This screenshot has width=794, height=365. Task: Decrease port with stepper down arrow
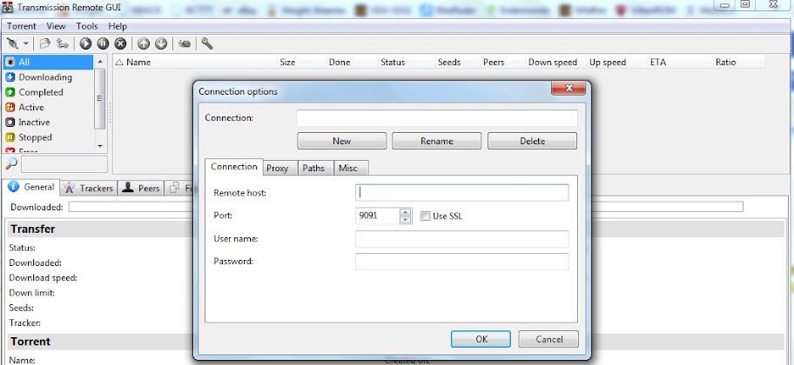click(406, 220)
